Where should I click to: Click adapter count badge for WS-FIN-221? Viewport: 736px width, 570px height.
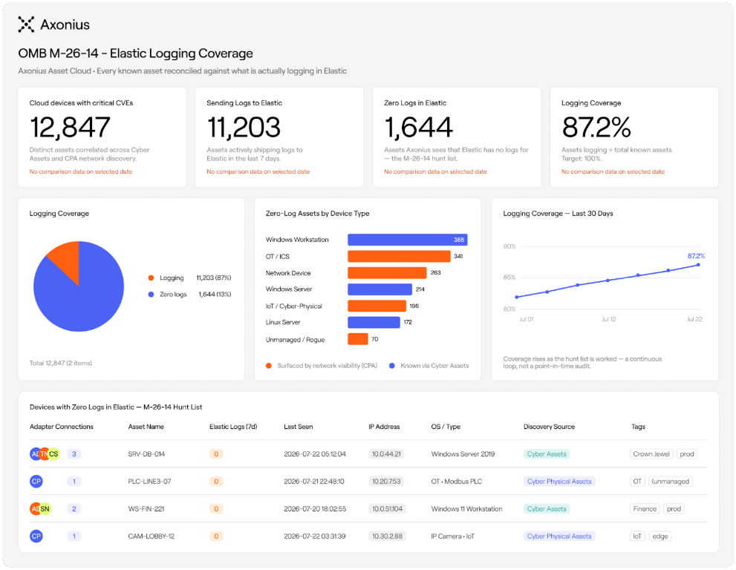point(74,508)
